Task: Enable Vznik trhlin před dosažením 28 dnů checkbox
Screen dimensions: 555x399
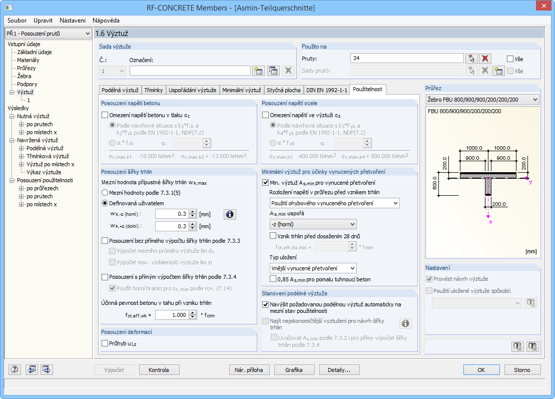Action: click(273, 236)
